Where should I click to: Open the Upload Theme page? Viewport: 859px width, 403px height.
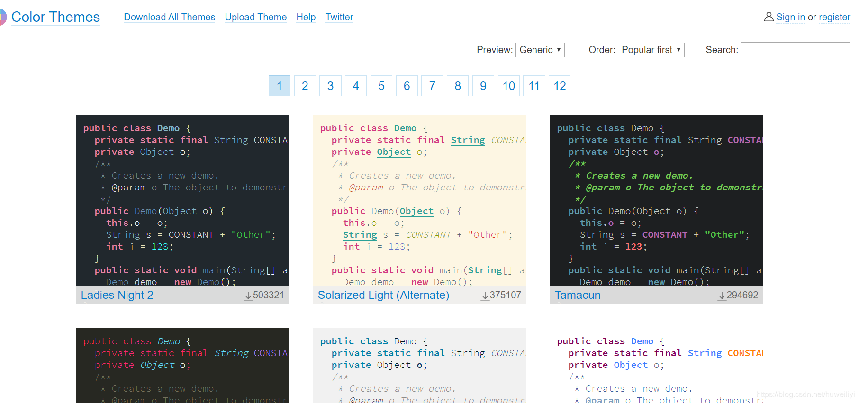pos(256,17)
